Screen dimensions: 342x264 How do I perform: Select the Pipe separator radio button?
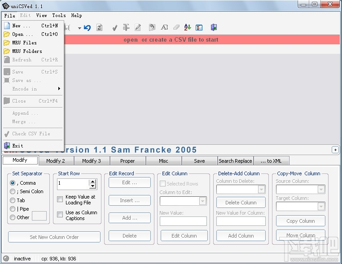coord(13,209)
